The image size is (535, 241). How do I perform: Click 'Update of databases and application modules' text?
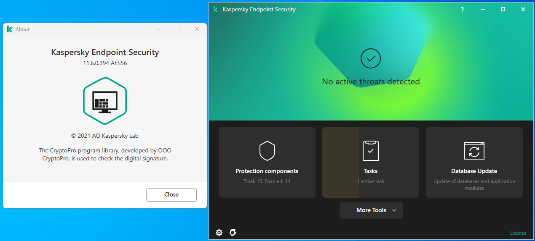coord(474,185)
